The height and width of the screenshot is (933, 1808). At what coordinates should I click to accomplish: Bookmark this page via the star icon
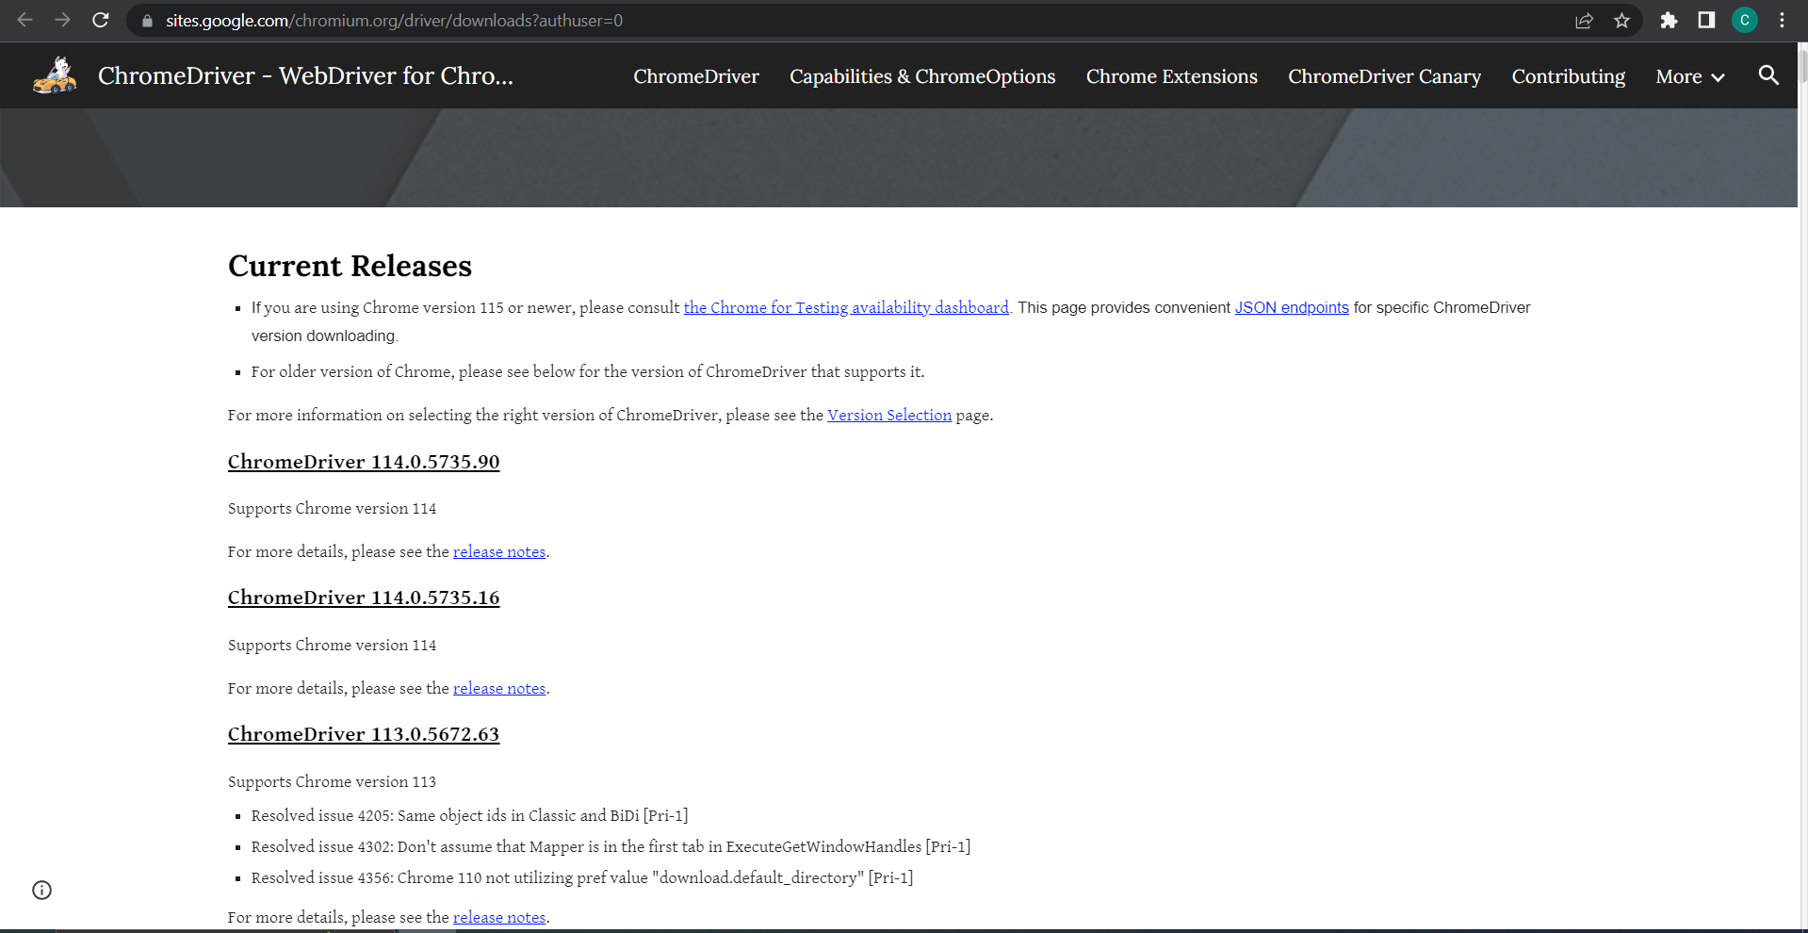click(x=1623, y=20)
